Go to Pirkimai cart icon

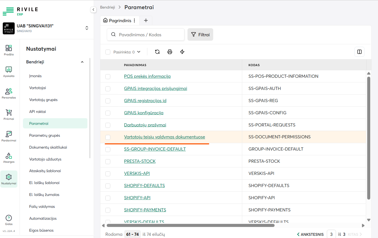[x=9, y=115]
